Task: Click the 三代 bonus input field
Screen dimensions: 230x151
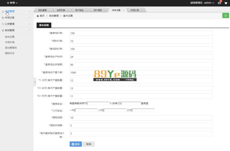Action: click(x=143, y=110)
